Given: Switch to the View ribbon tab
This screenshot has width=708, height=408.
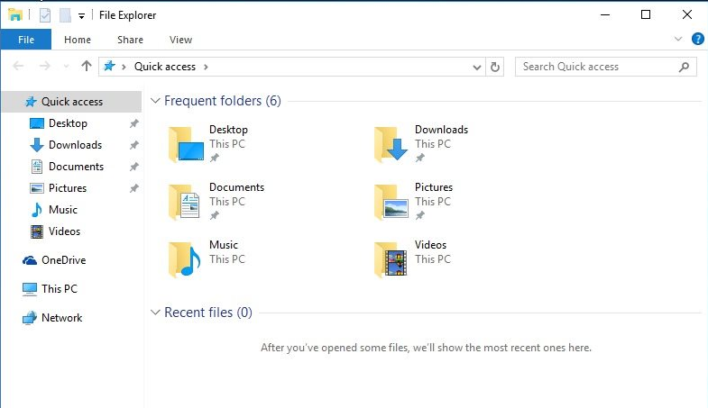Looking at the screenshot, I should click(x=180, y=40).
